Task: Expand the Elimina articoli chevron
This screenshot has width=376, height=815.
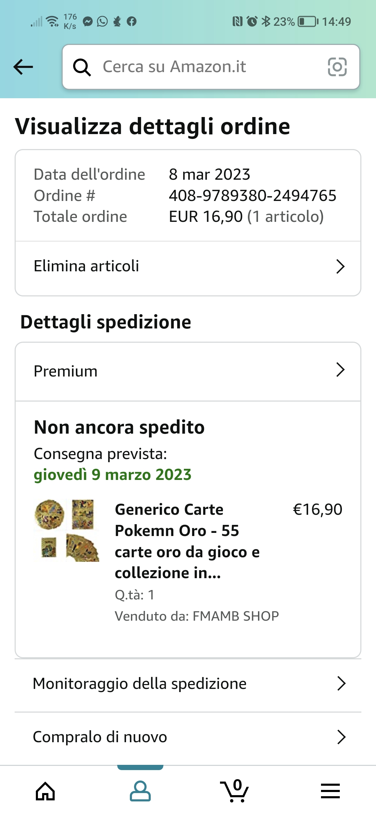Action: click(340, 266)
